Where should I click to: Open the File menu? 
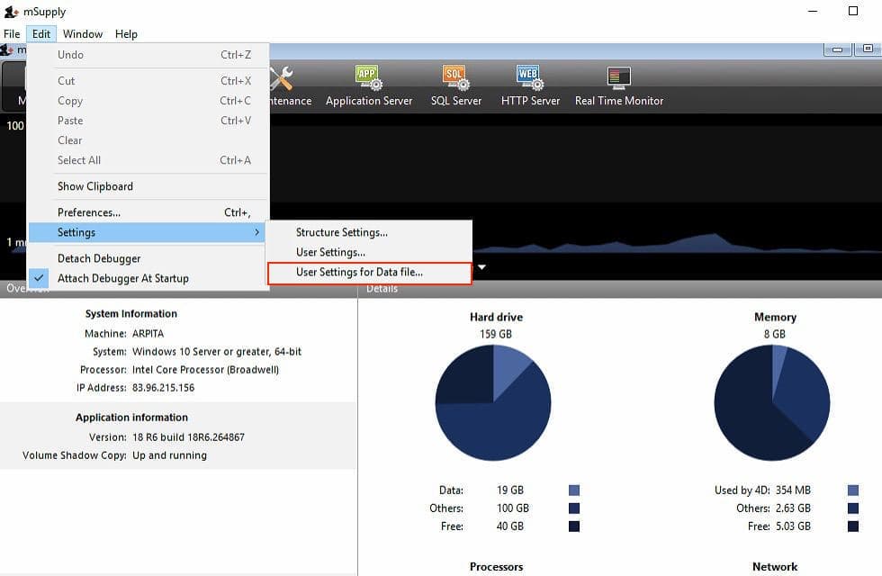point(12,34)
